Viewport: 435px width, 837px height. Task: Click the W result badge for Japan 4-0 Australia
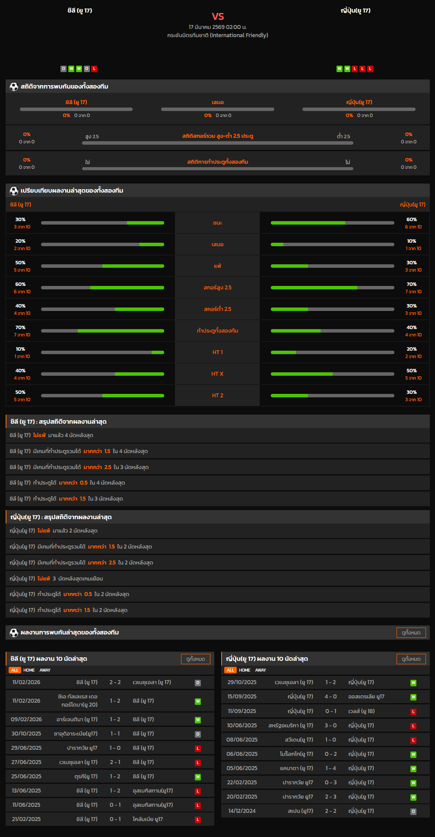413,697
